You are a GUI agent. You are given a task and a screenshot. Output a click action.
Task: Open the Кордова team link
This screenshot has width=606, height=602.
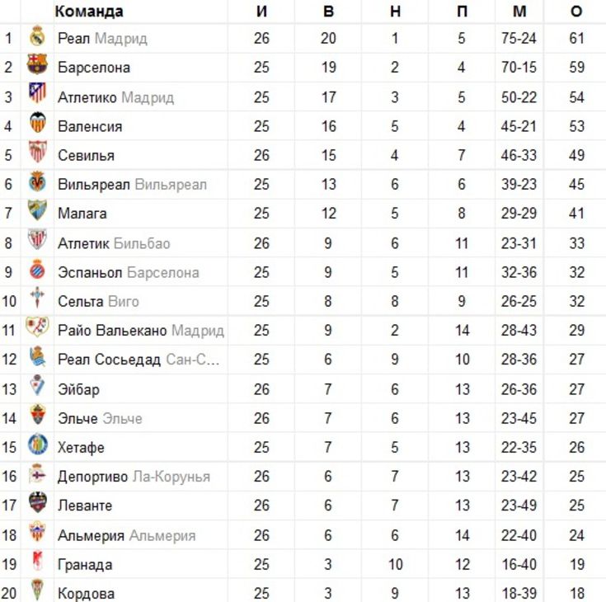click(87, 594)
